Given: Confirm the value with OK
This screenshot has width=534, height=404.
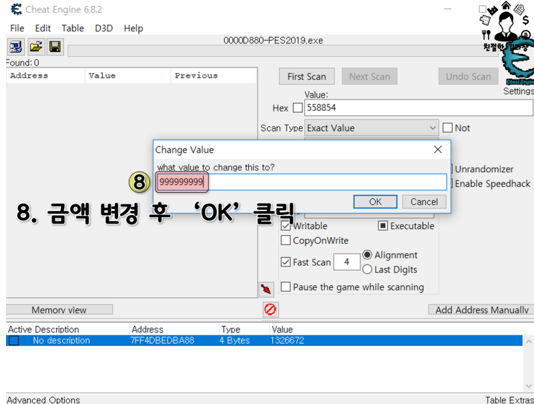Looking at the screenshot, I should pos(375,202).
